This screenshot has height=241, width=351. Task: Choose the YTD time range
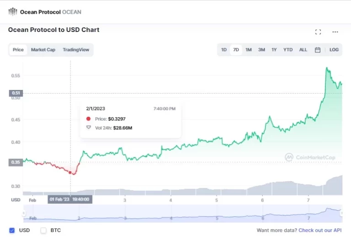pyautogui.click(x=288, y=50)
